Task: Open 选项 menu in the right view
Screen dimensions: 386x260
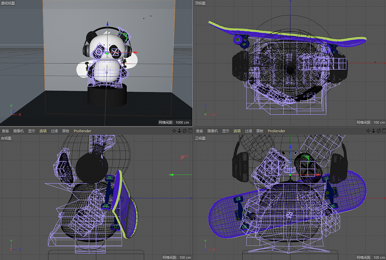Action: [x=43, y=131]
